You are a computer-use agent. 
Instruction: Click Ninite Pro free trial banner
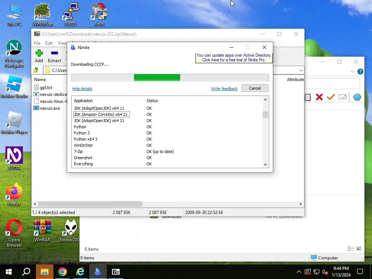pyautogui.click(x=234, y=58)
